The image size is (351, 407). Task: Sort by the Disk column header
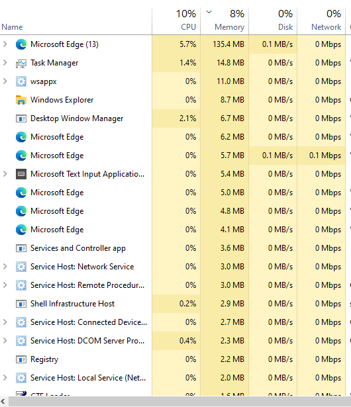coord(273,21)
